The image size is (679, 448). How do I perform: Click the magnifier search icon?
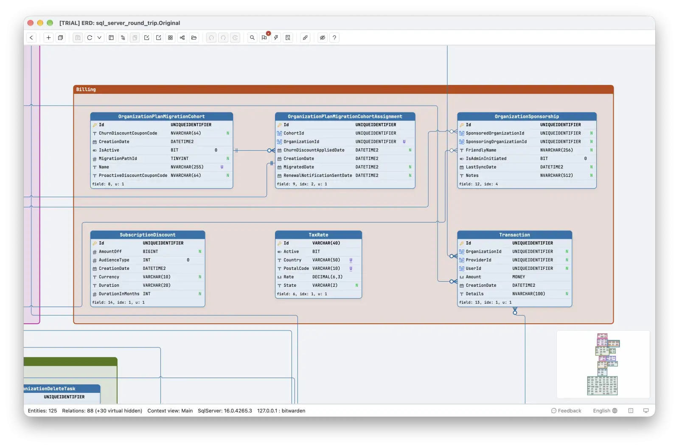[x=253, y=38]
